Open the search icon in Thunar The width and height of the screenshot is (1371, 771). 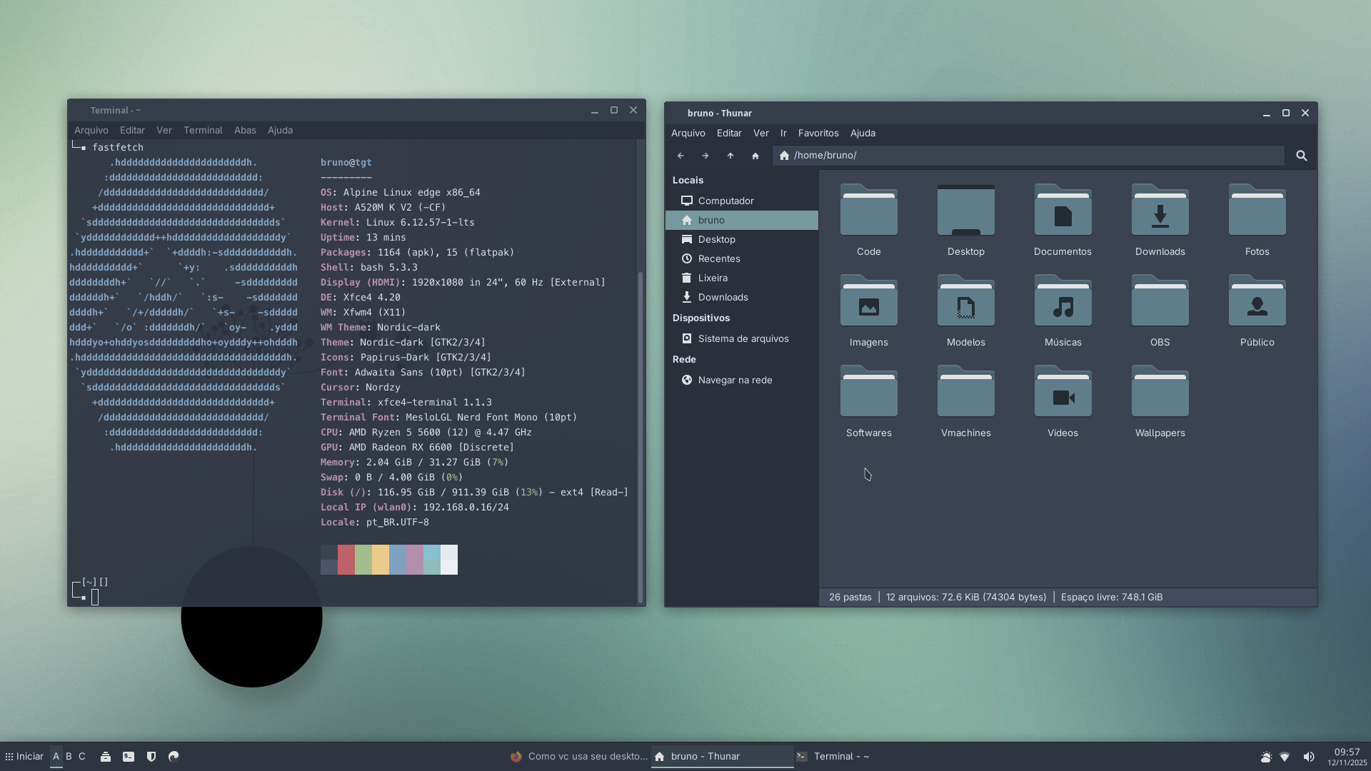pyautogui.click(x=1301, y=156)
